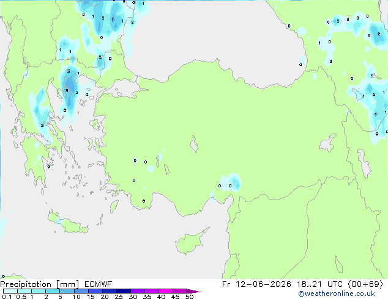Click the legend value '10'

76,297
